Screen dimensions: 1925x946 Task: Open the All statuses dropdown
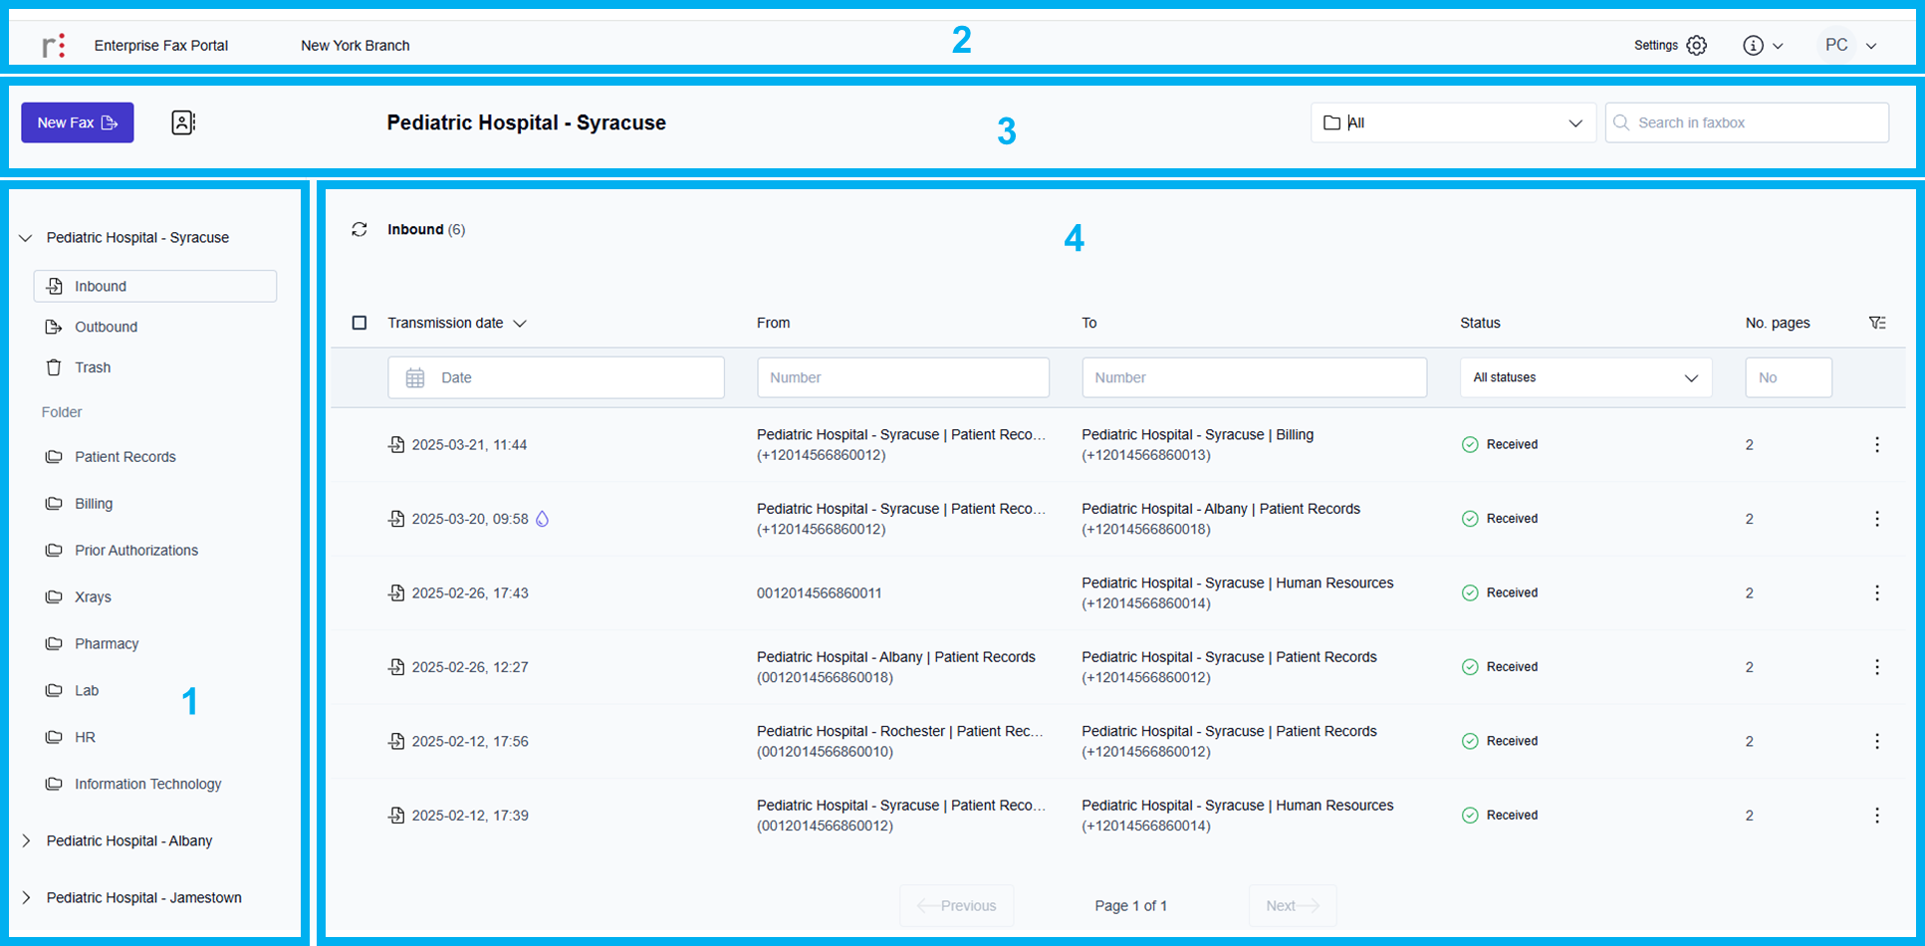(1585, 377)
